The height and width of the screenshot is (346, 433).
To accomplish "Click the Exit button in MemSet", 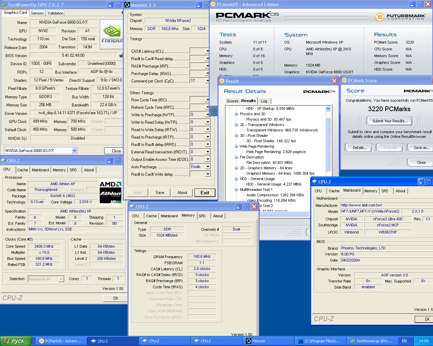I will pyautogui.click(x=205, y=193).
